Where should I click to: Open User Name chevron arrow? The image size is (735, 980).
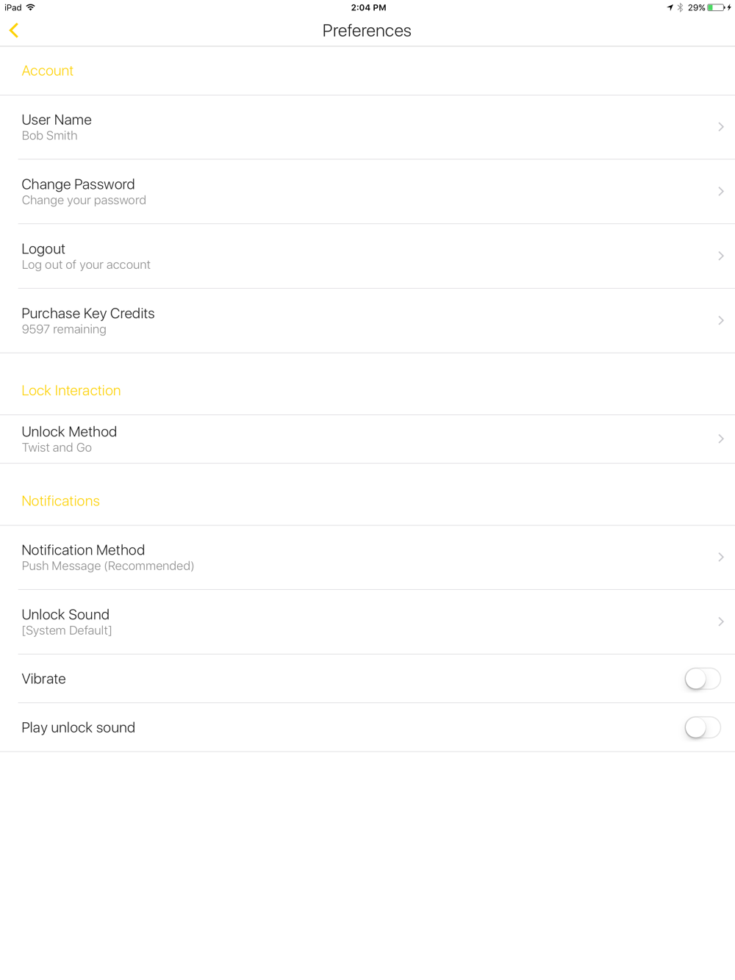point(720,127)
